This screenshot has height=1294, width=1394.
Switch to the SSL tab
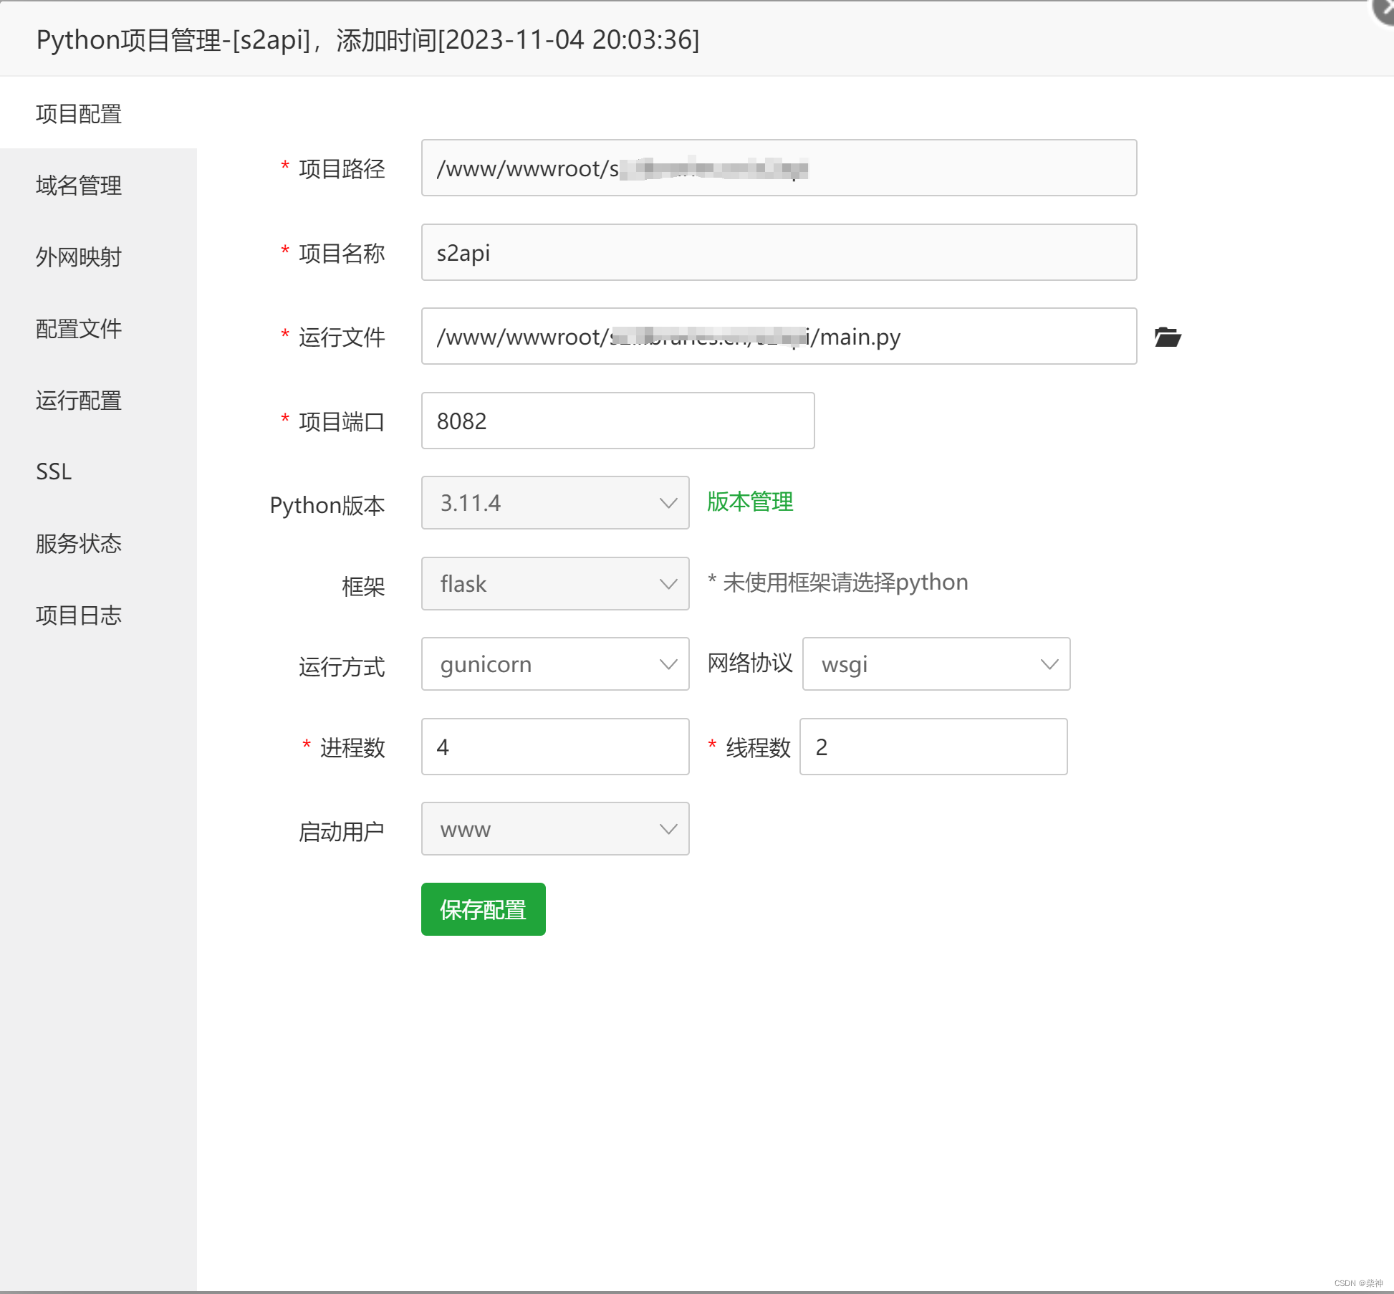coord(53,471)
